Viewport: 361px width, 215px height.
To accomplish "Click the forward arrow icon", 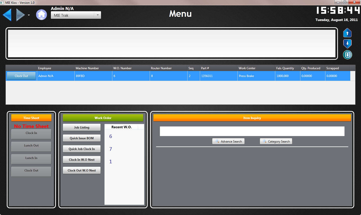I will coord(21,15).
